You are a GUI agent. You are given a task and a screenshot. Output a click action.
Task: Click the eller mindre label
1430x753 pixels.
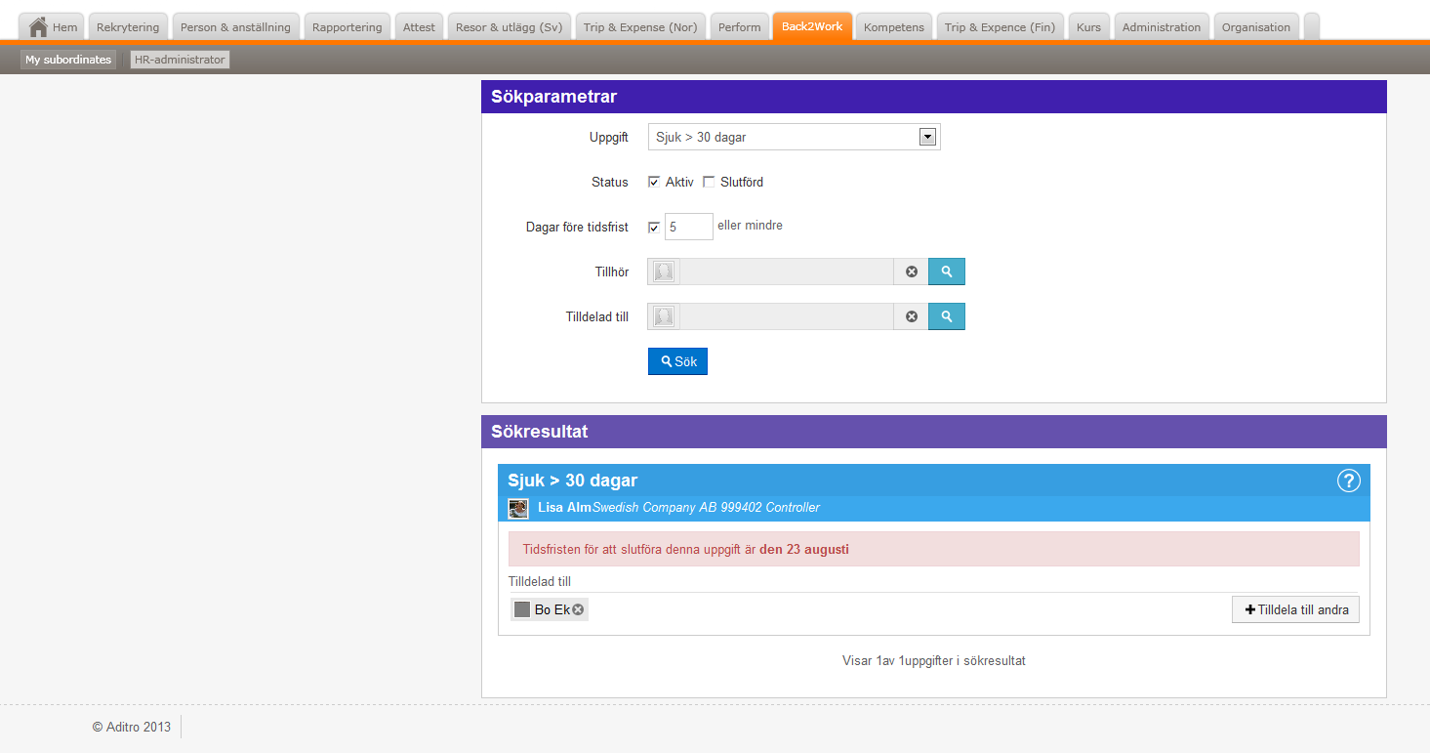750,226
